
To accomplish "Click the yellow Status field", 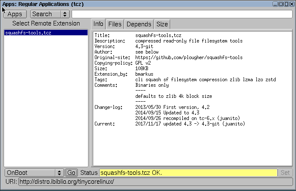I will pos(188,173).
